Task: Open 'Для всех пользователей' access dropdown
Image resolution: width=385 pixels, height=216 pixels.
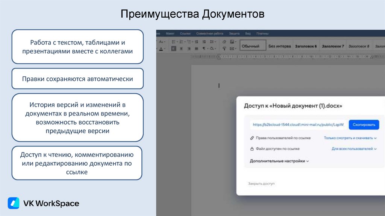Action: click(x=354, y=149)
